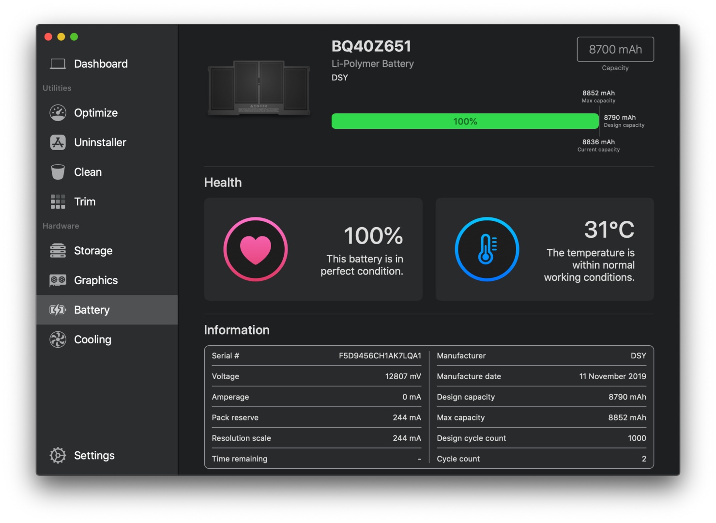Launch the Uninstaller tool

click(x=100, y=142)
